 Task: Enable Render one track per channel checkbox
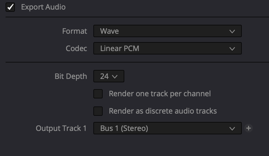pyautogui.click(x=98, y=94)
